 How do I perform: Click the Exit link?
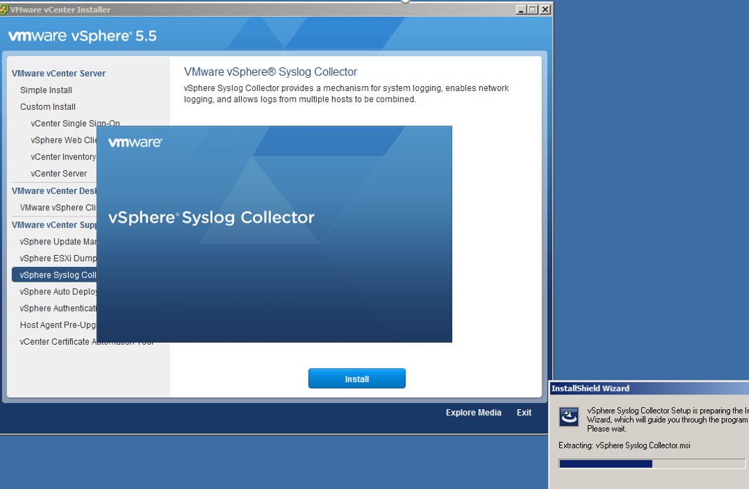tap(524, 413)
